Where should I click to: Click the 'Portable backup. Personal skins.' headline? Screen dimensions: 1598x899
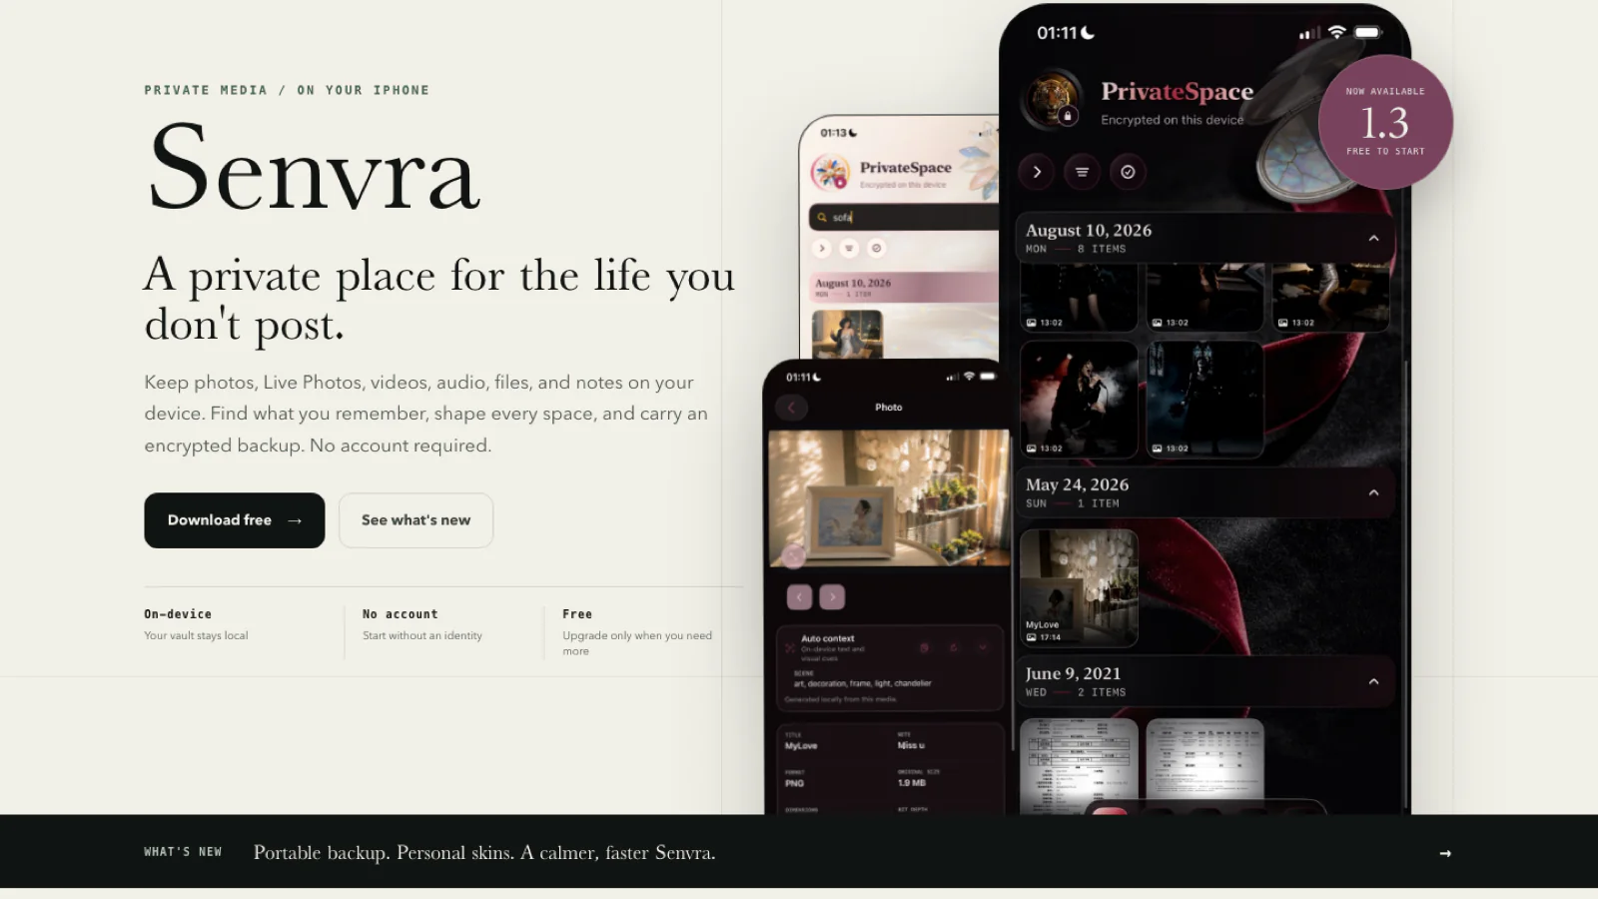pos(484,853)
